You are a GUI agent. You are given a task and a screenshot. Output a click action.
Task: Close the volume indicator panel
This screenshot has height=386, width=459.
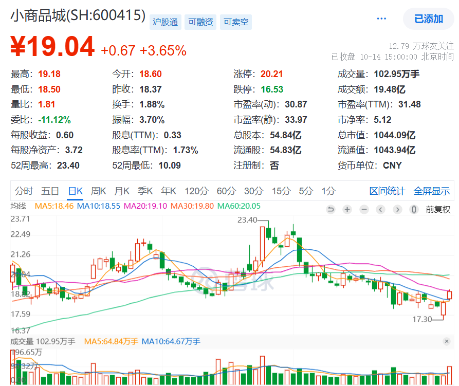click(x=446, y=341)
